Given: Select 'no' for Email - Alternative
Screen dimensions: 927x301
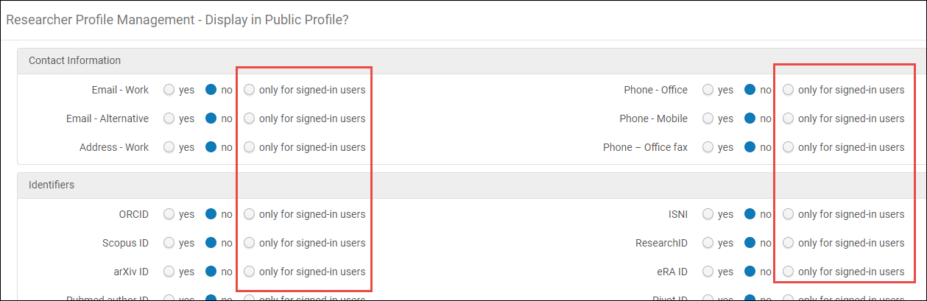Looking at the screenshot, I should click(211, 118).
